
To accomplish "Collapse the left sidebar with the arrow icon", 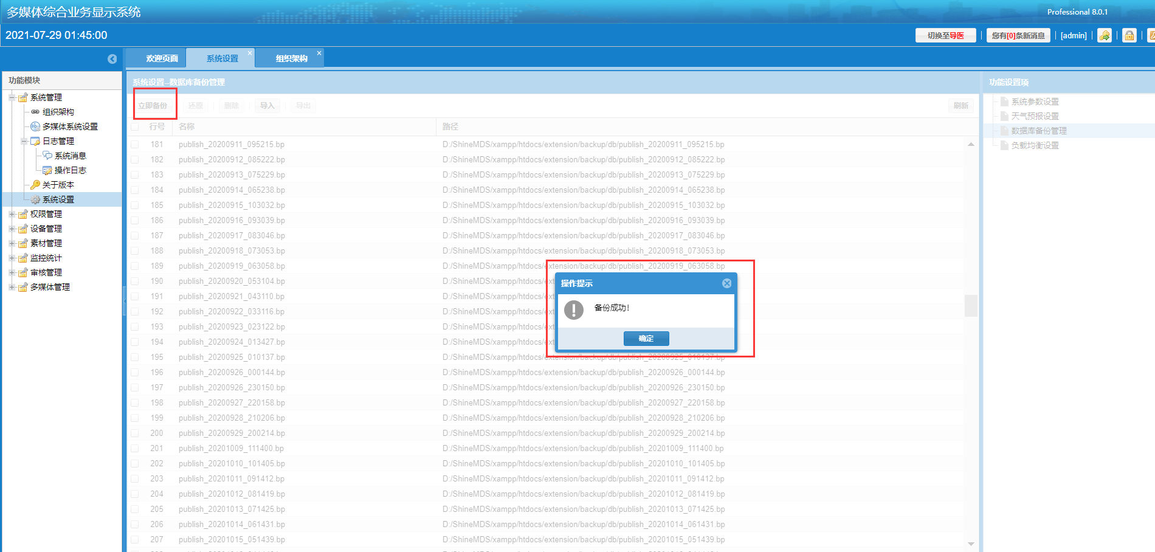I will (112, 59).
